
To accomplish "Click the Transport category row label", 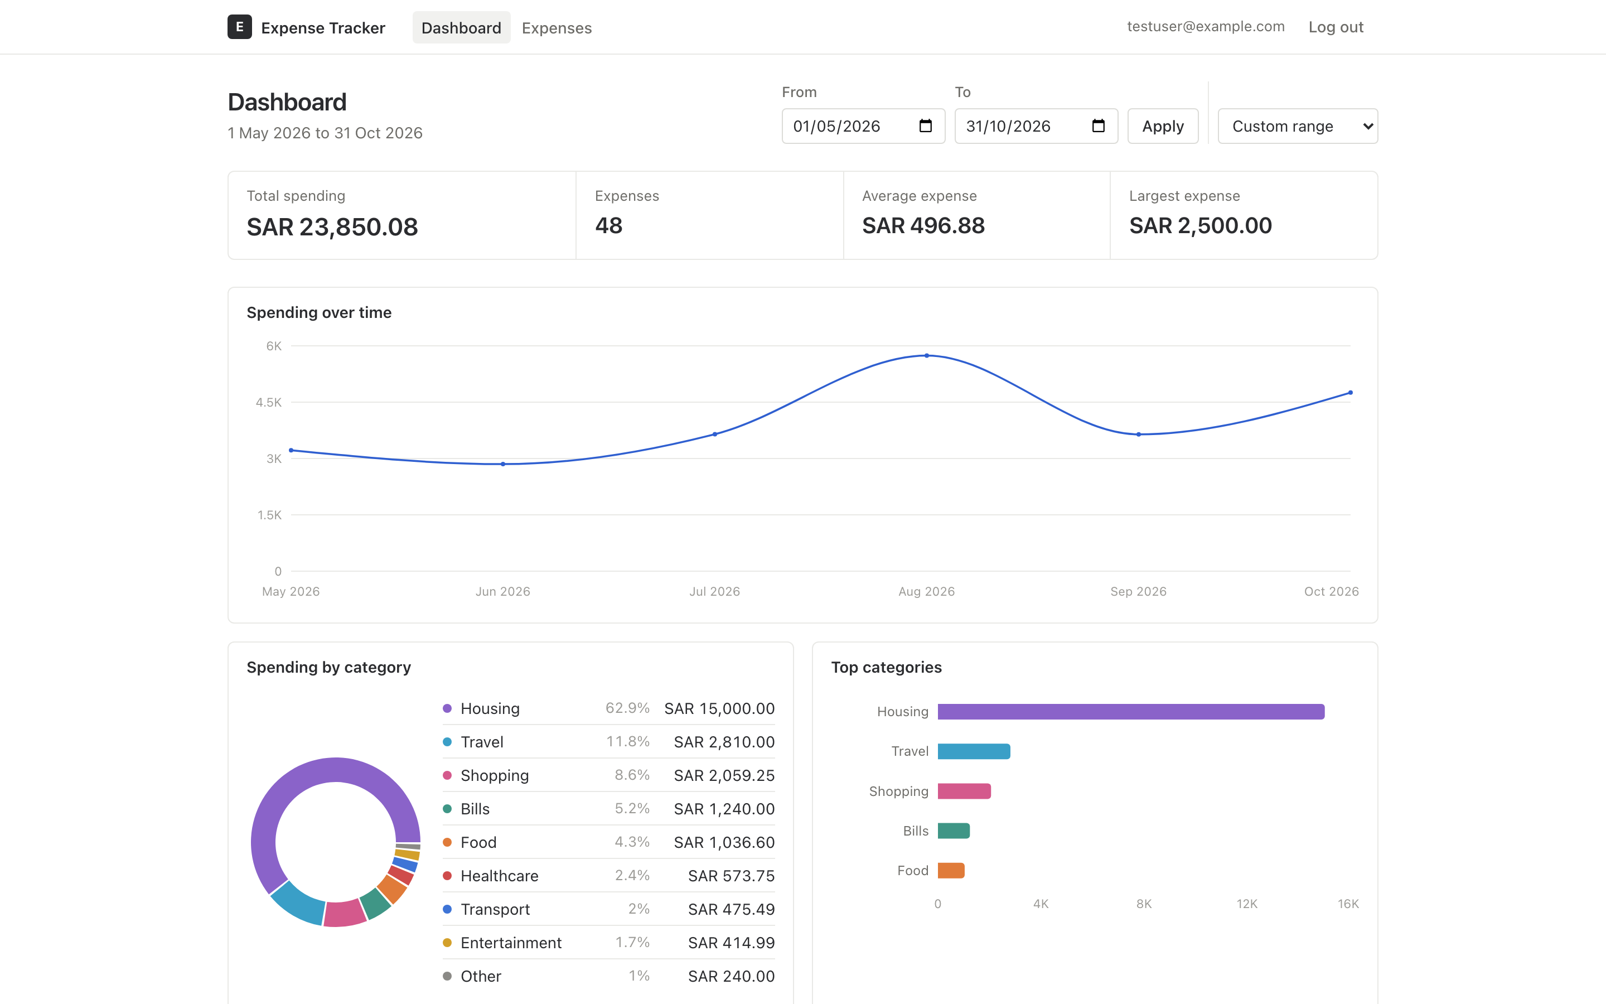I will pos(495,909).
